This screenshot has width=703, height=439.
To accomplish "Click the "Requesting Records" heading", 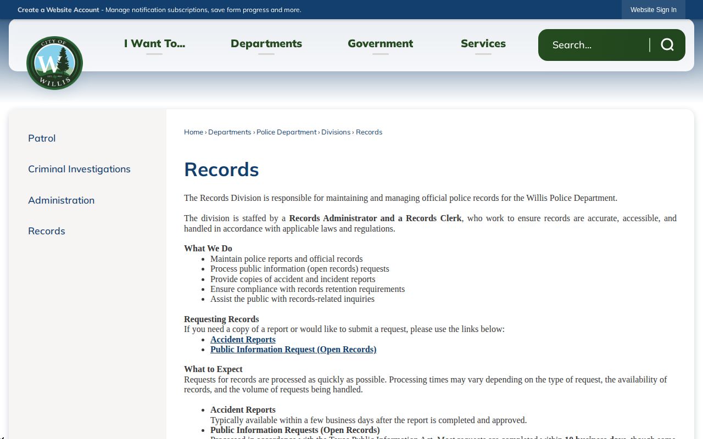I will 221,319.
